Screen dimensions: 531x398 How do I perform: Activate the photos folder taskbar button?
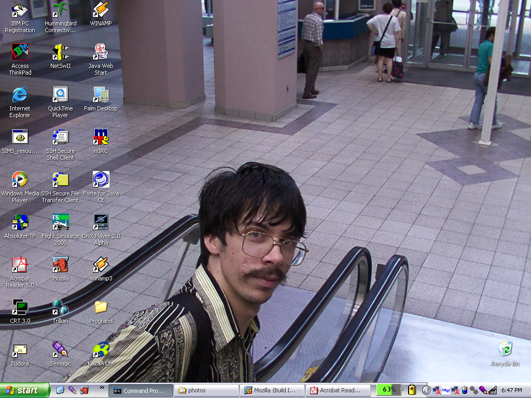[x=206, y=390]
